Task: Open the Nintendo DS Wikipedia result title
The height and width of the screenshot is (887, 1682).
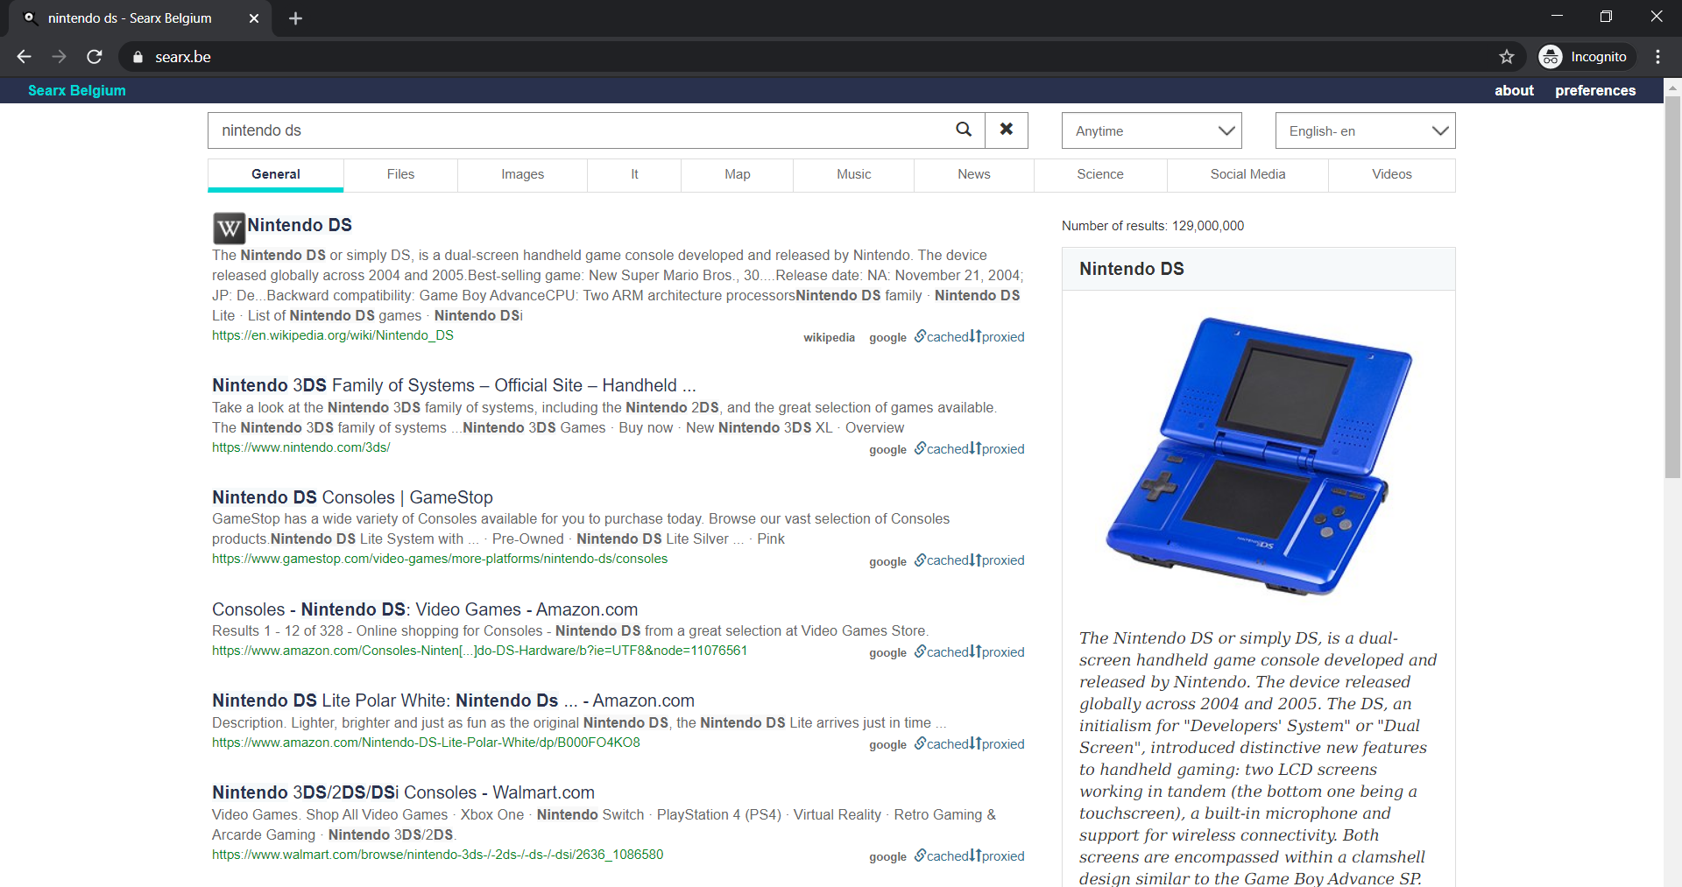Action: pyautogui.click(x=300, y=225)
